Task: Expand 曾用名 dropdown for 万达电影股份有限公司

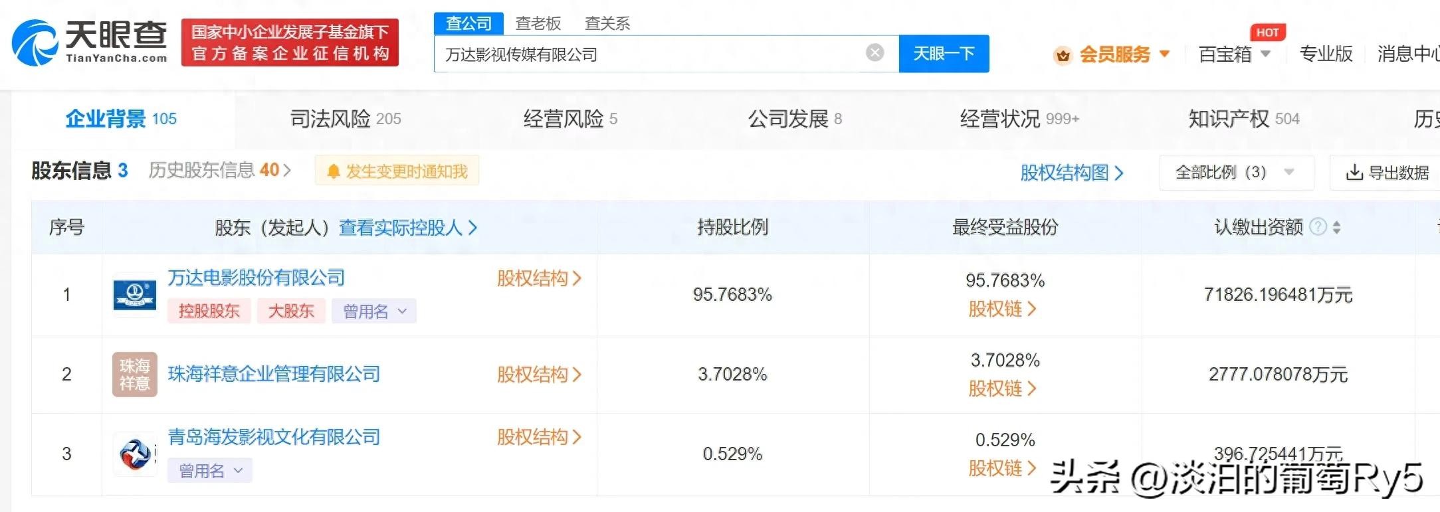Action: click(374, 311)
